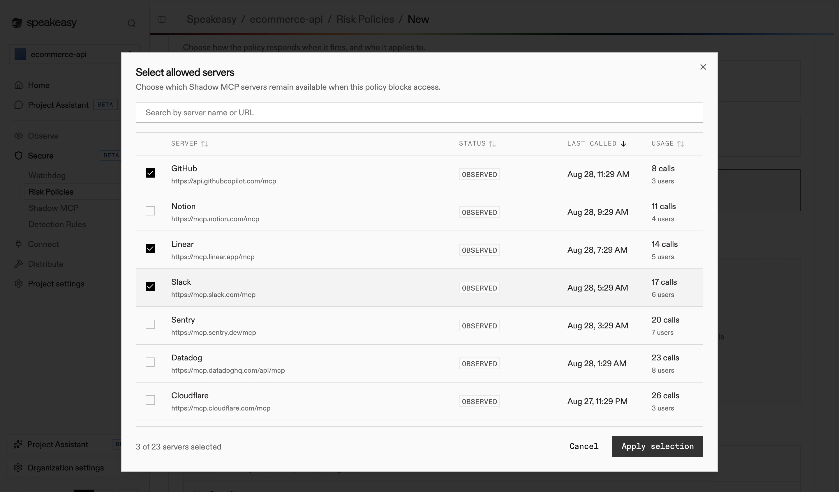Click the Home house icon
This screenshot has height=492, width=839.
pyautogui.click(x=19, y=85)
